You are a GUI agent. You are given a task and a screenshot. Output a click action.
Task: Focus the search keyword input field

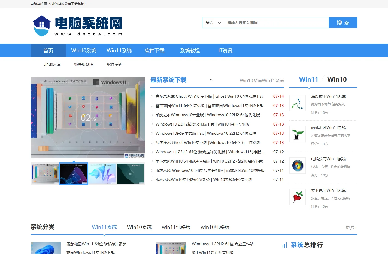[276, 23]
